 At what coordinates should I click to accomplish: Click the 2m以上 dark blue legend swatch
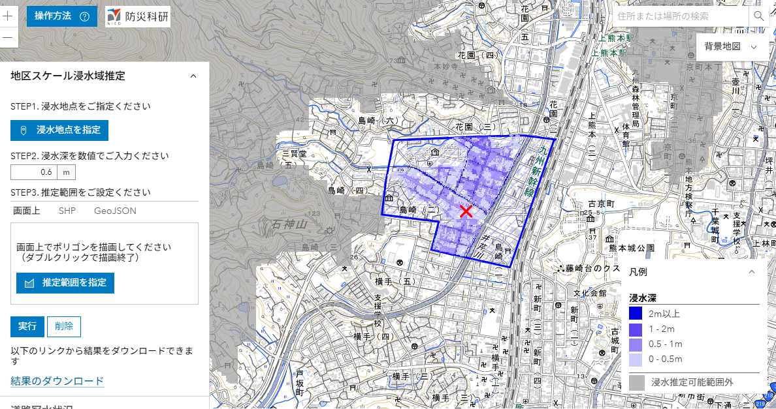click(x=636, y=314)
